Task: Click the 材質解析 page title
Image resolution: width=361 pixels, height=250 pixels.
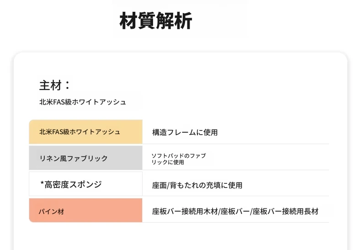Action: pos(156,21)
